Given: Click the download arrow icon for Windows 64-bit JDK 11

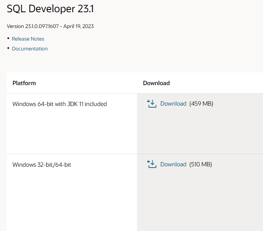Looking at the screenshot, I should click(x=152, y=104).
